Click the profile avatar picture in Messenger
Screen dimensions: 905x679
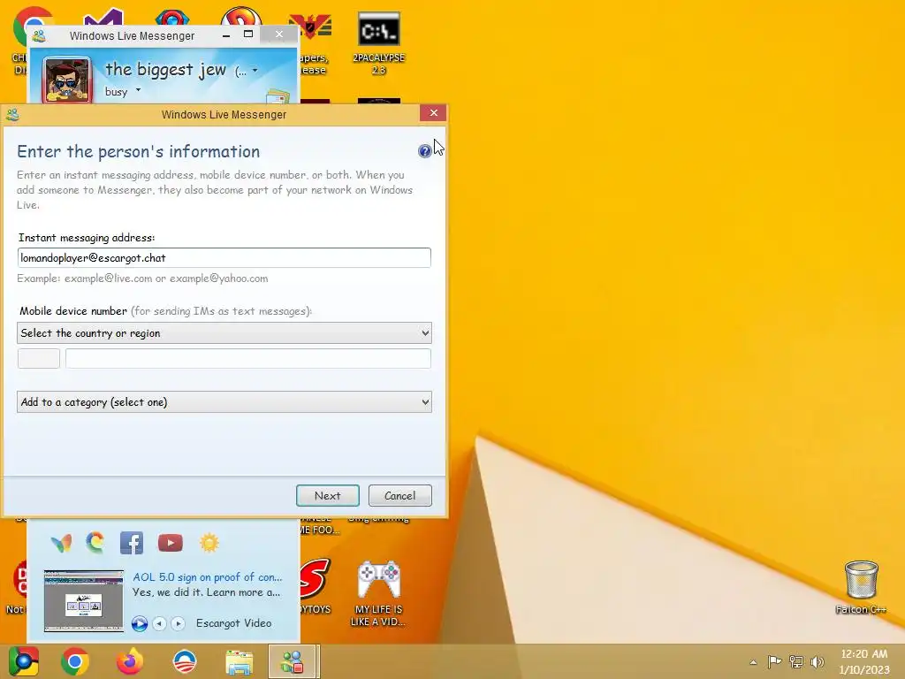[x=66, y=80]
